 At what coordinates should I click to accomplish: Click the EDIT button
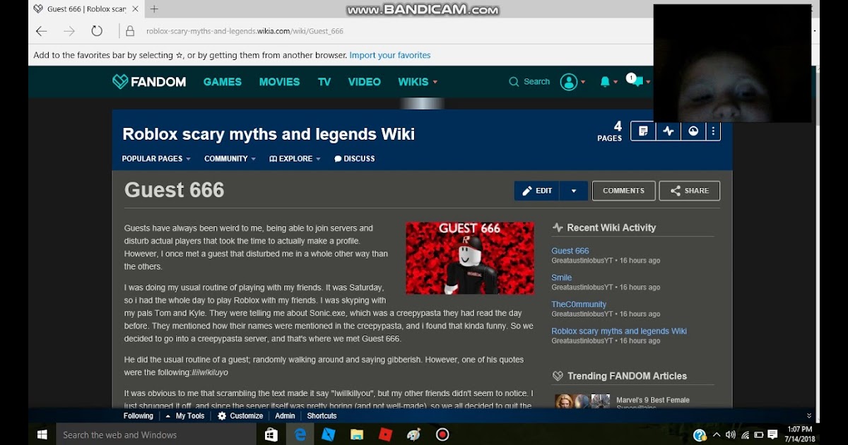coord(537,191)
